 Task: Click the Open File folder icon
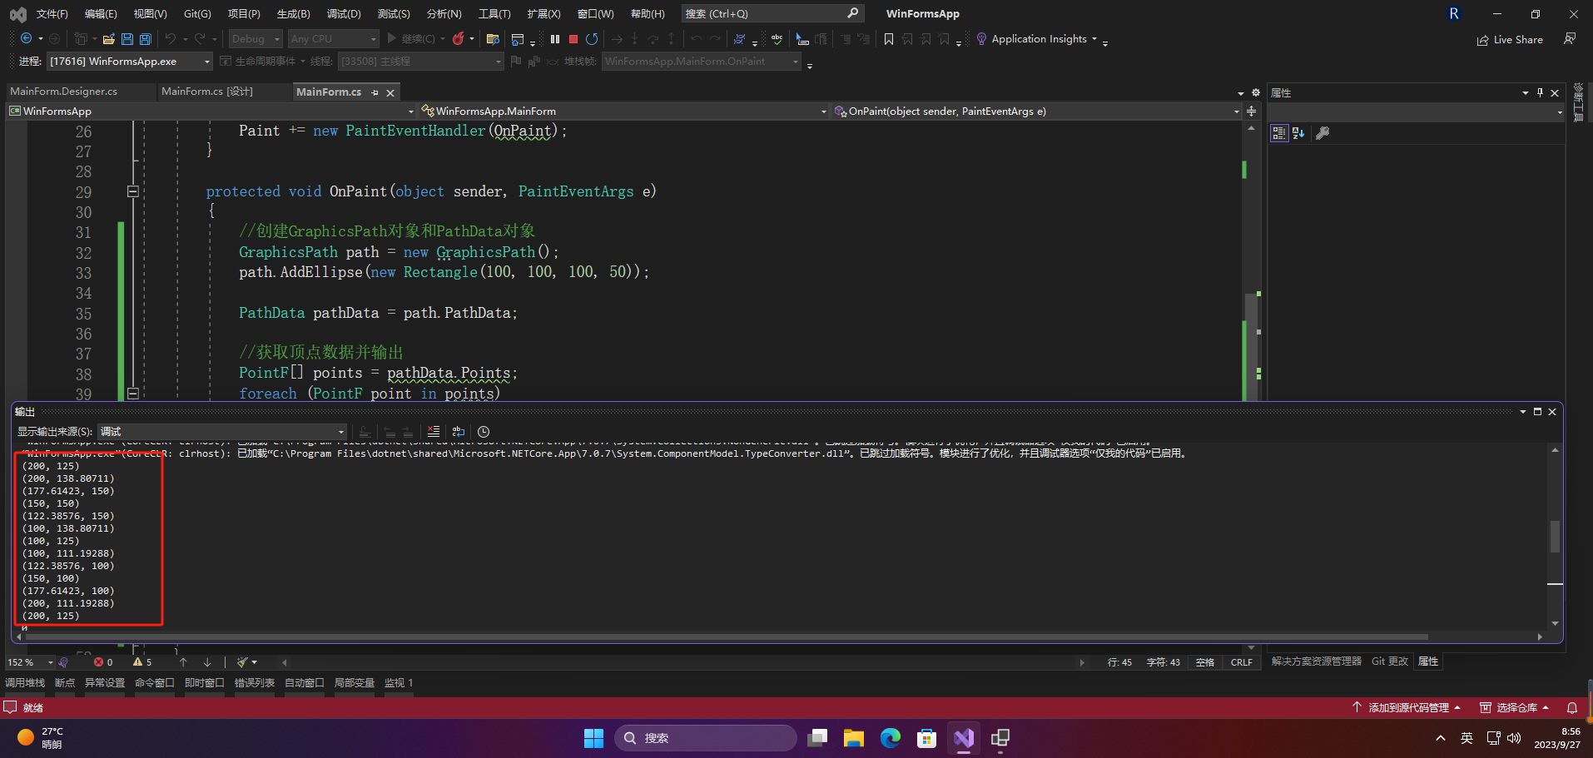pyautogui.click(x=108, y=38)
